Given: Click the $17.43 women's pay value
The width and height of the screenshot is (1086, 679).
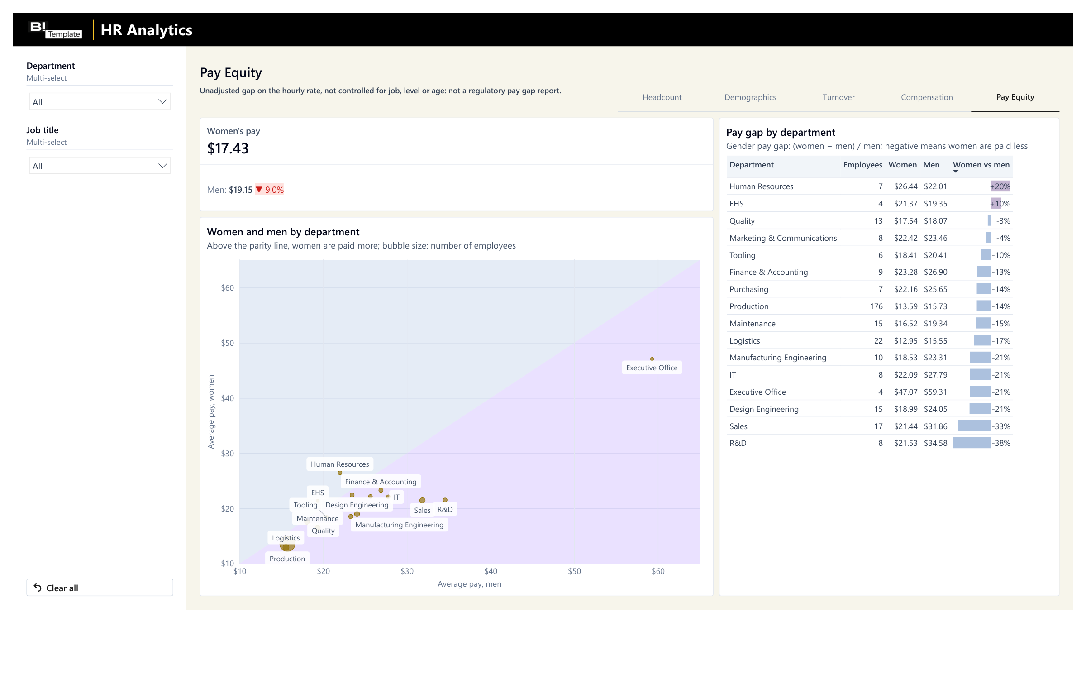Looking at the screenshot, I should (228, 148).
